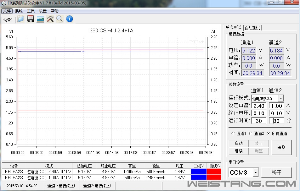Click the 500mAh capacity cell
Image resolution: width=300 pixels, height=191 pixels.
point(132,177)
